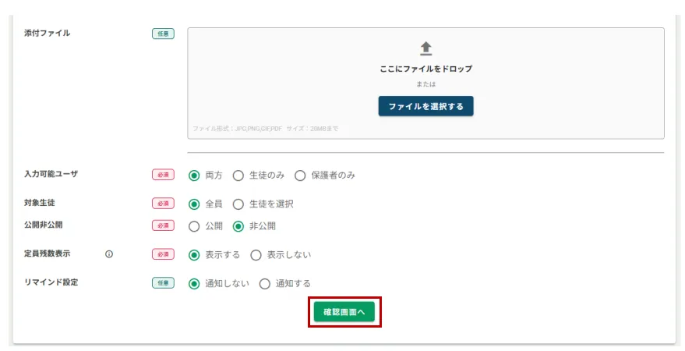Click the 必須 badge beside 公開非公開
This screenshot has height=351, width=685.
(163, 225)
